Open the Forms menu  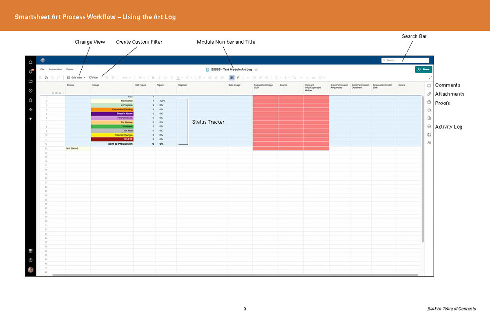[x=70, y=69]
